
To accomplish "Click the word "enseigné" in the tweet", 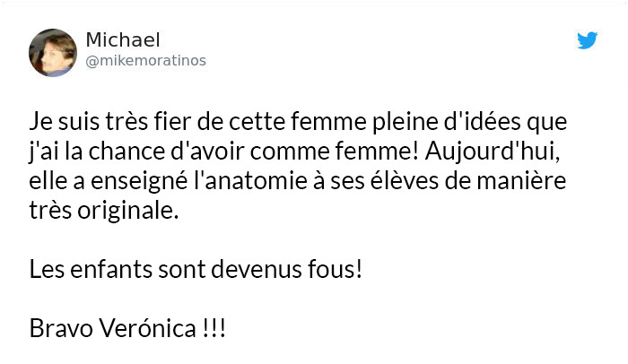I will 139,181.
